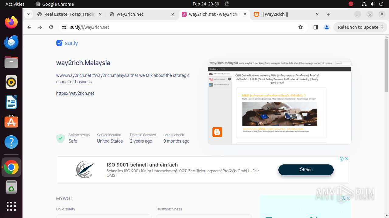Open a new browser tab

328,14
